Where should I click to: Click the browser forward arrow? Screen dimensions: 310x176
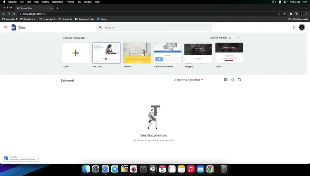(x=8, y=14)
